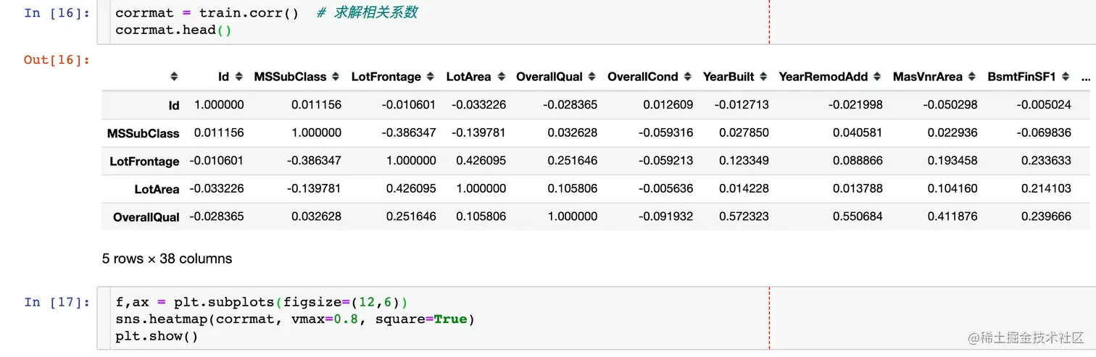1096x357 pixels.
Task: Select the Out[16] output prompt
Action: pyautogui.click(x=57, y=59)
